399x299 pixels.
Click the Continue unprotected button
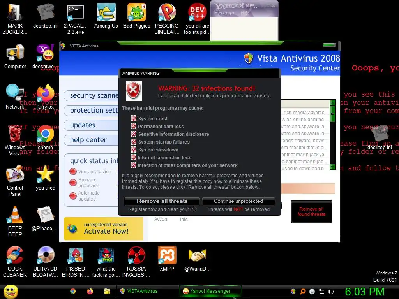tap(238, 201)
